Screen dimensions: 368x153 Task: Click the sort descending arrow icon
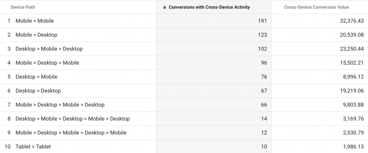point(165,7)
